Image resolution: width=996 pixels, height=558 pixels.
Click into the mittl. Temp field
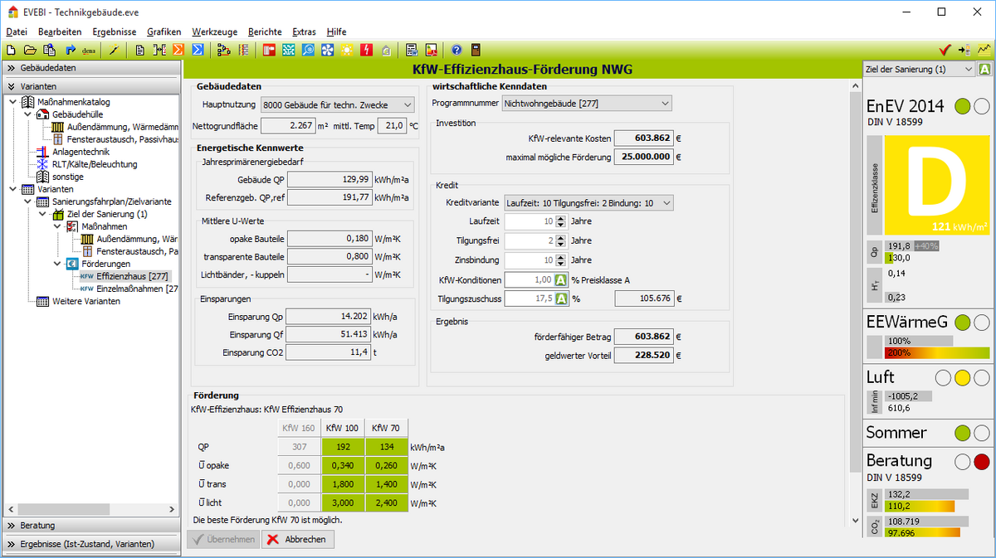[x=392, y=126]
